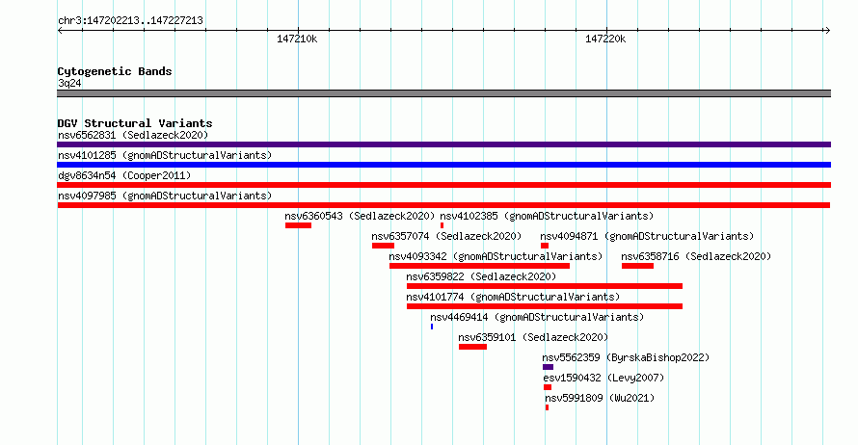Click red bar under nsv4093342
The image size is (858, 445).
click(479, 266)
